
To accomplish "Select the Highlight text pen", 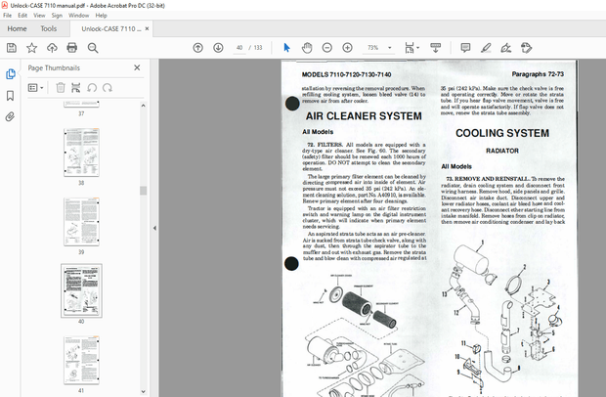I will 486,48.
